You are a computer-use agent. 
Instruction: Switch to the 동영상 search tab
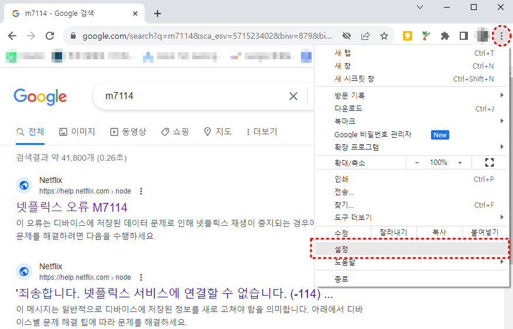pyautogui.click(x=128, y=132)
